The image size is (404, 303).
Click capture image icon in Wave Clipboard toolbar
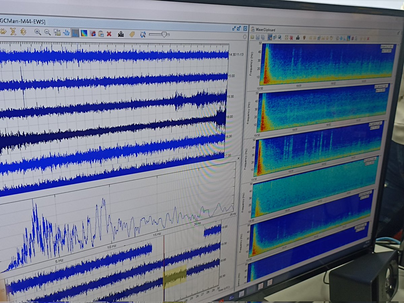298,38
